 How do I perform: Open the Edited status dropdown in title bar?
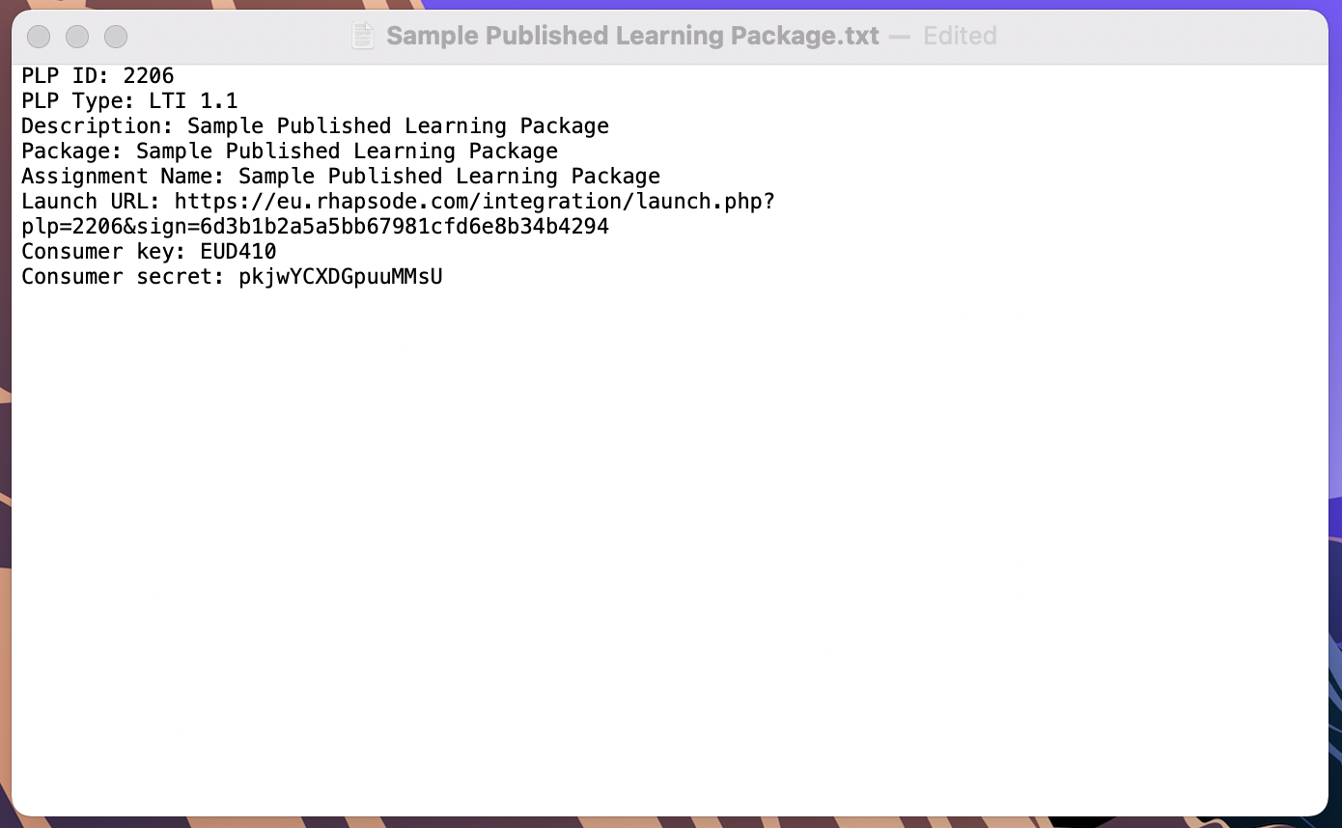pyautogui.click(x=960, y=37)
